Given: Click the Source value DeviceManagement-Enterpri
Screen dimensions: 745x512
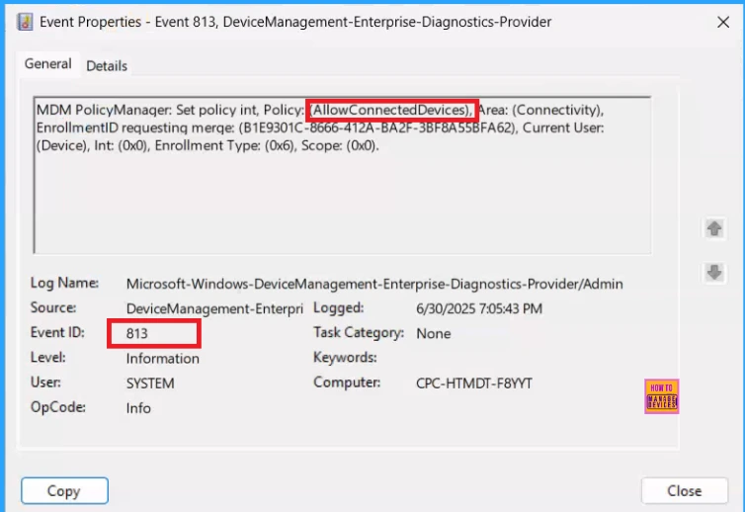Looking at the screenshot, I should point(213,308).
